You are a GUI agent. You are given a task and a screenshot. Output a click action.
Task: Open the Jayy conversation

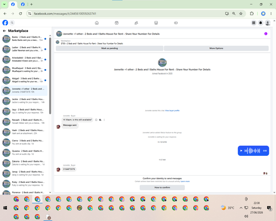[x=24, y=111]
